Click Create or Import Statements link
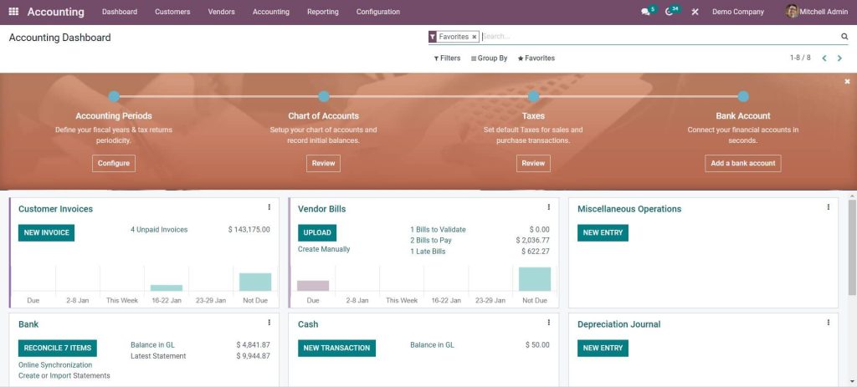 pos(64,375)
